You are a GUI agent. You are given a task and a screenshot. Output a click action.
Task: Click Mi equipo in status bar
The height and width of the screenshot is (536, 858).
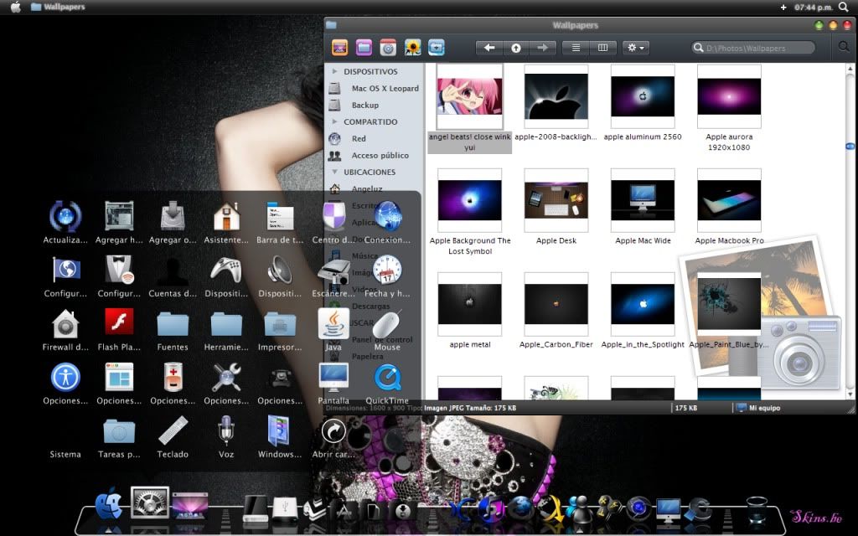coord(758,408)
